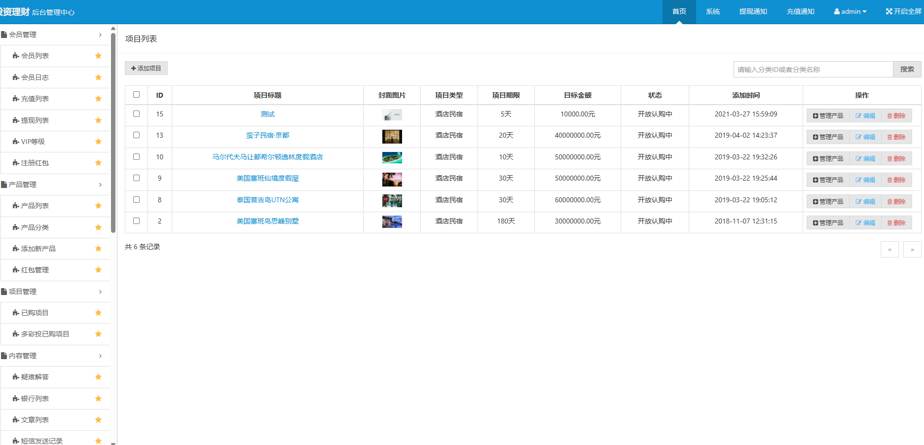Open the project link 泰国普吉岛UTN公寓
Viewport: 924px width, 445px height.
tap(268, 200)
